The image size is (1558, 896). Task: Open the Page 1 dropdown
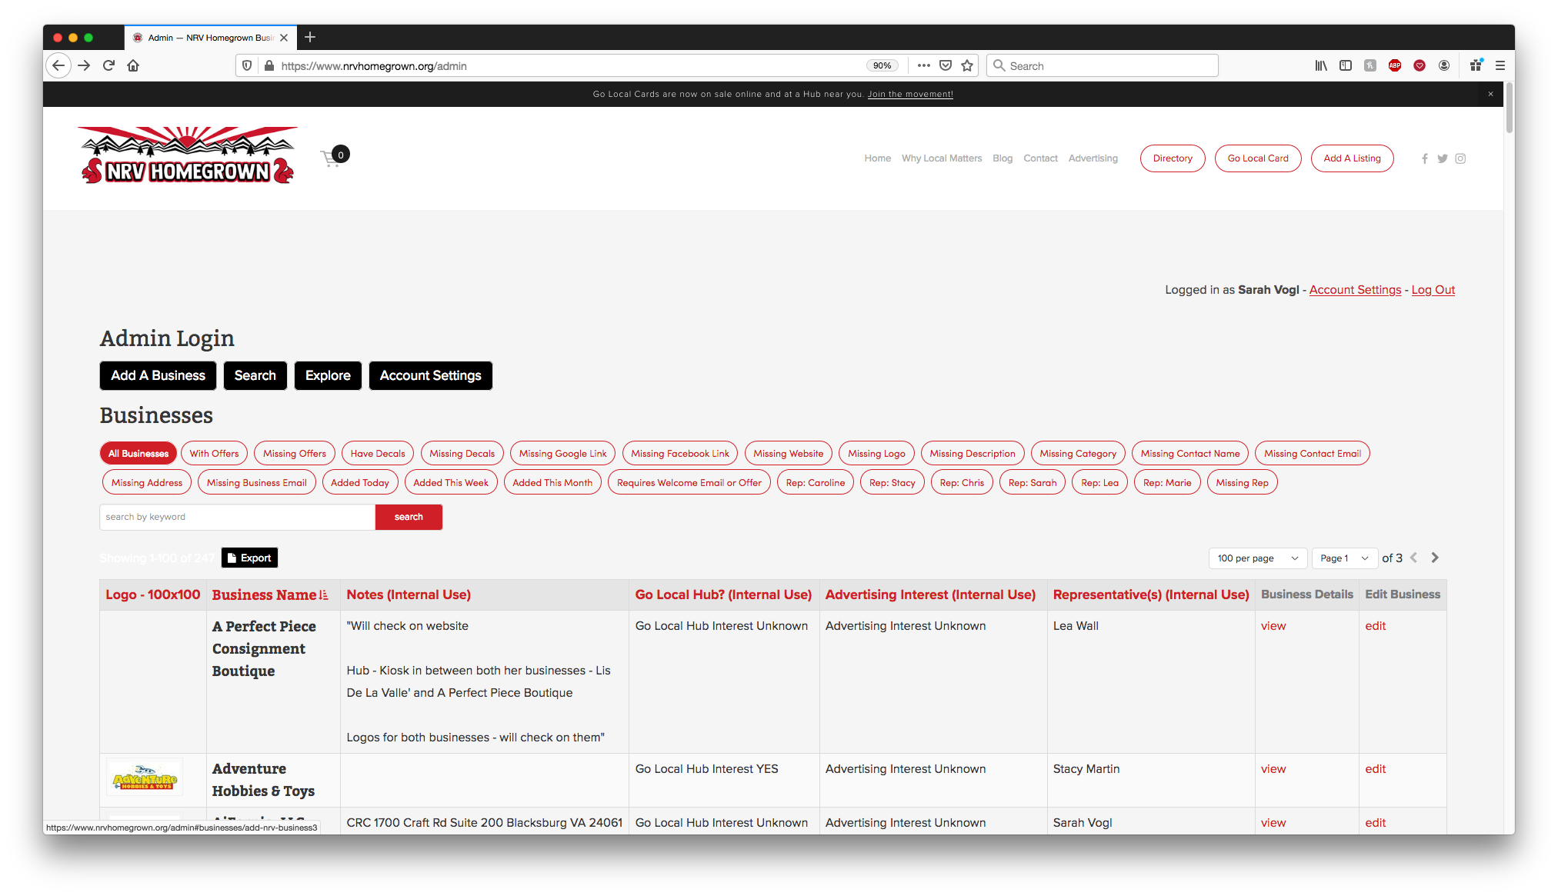1344,558
